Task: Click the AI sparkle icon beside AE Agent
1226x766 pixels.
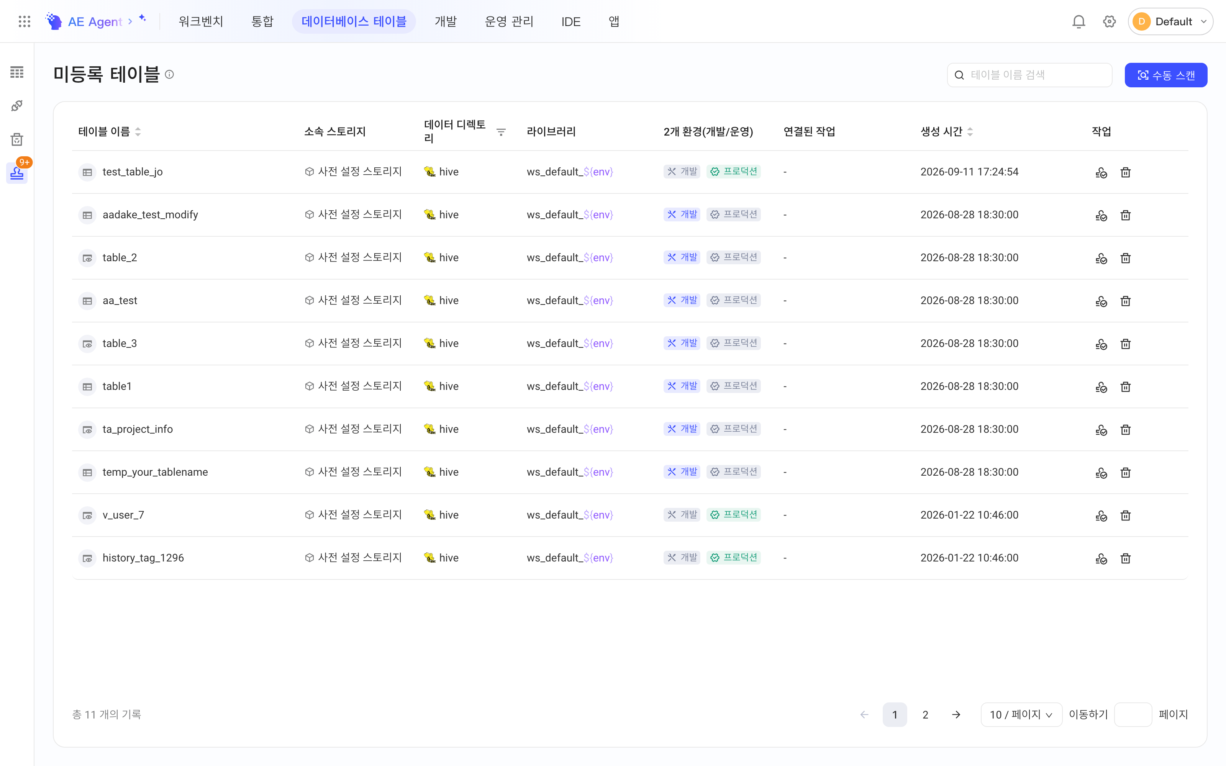Action: pos(143,18)
